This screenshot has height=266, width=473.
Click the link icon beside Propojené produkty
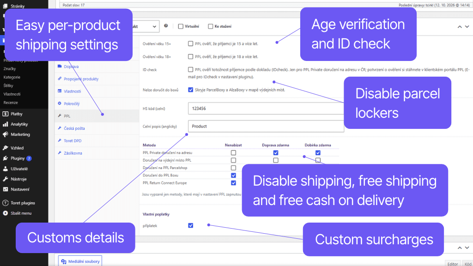[x=60, y=79]
